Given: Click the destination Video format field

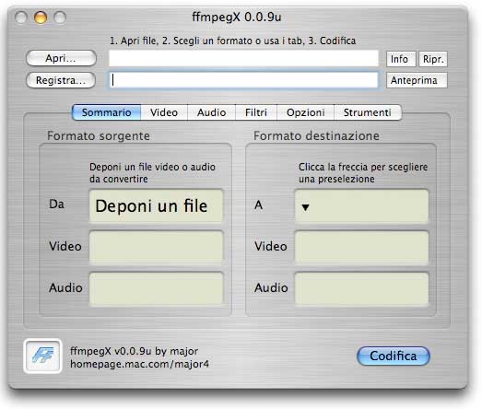Looking at the screenshot, I should (x=361, y=248).
